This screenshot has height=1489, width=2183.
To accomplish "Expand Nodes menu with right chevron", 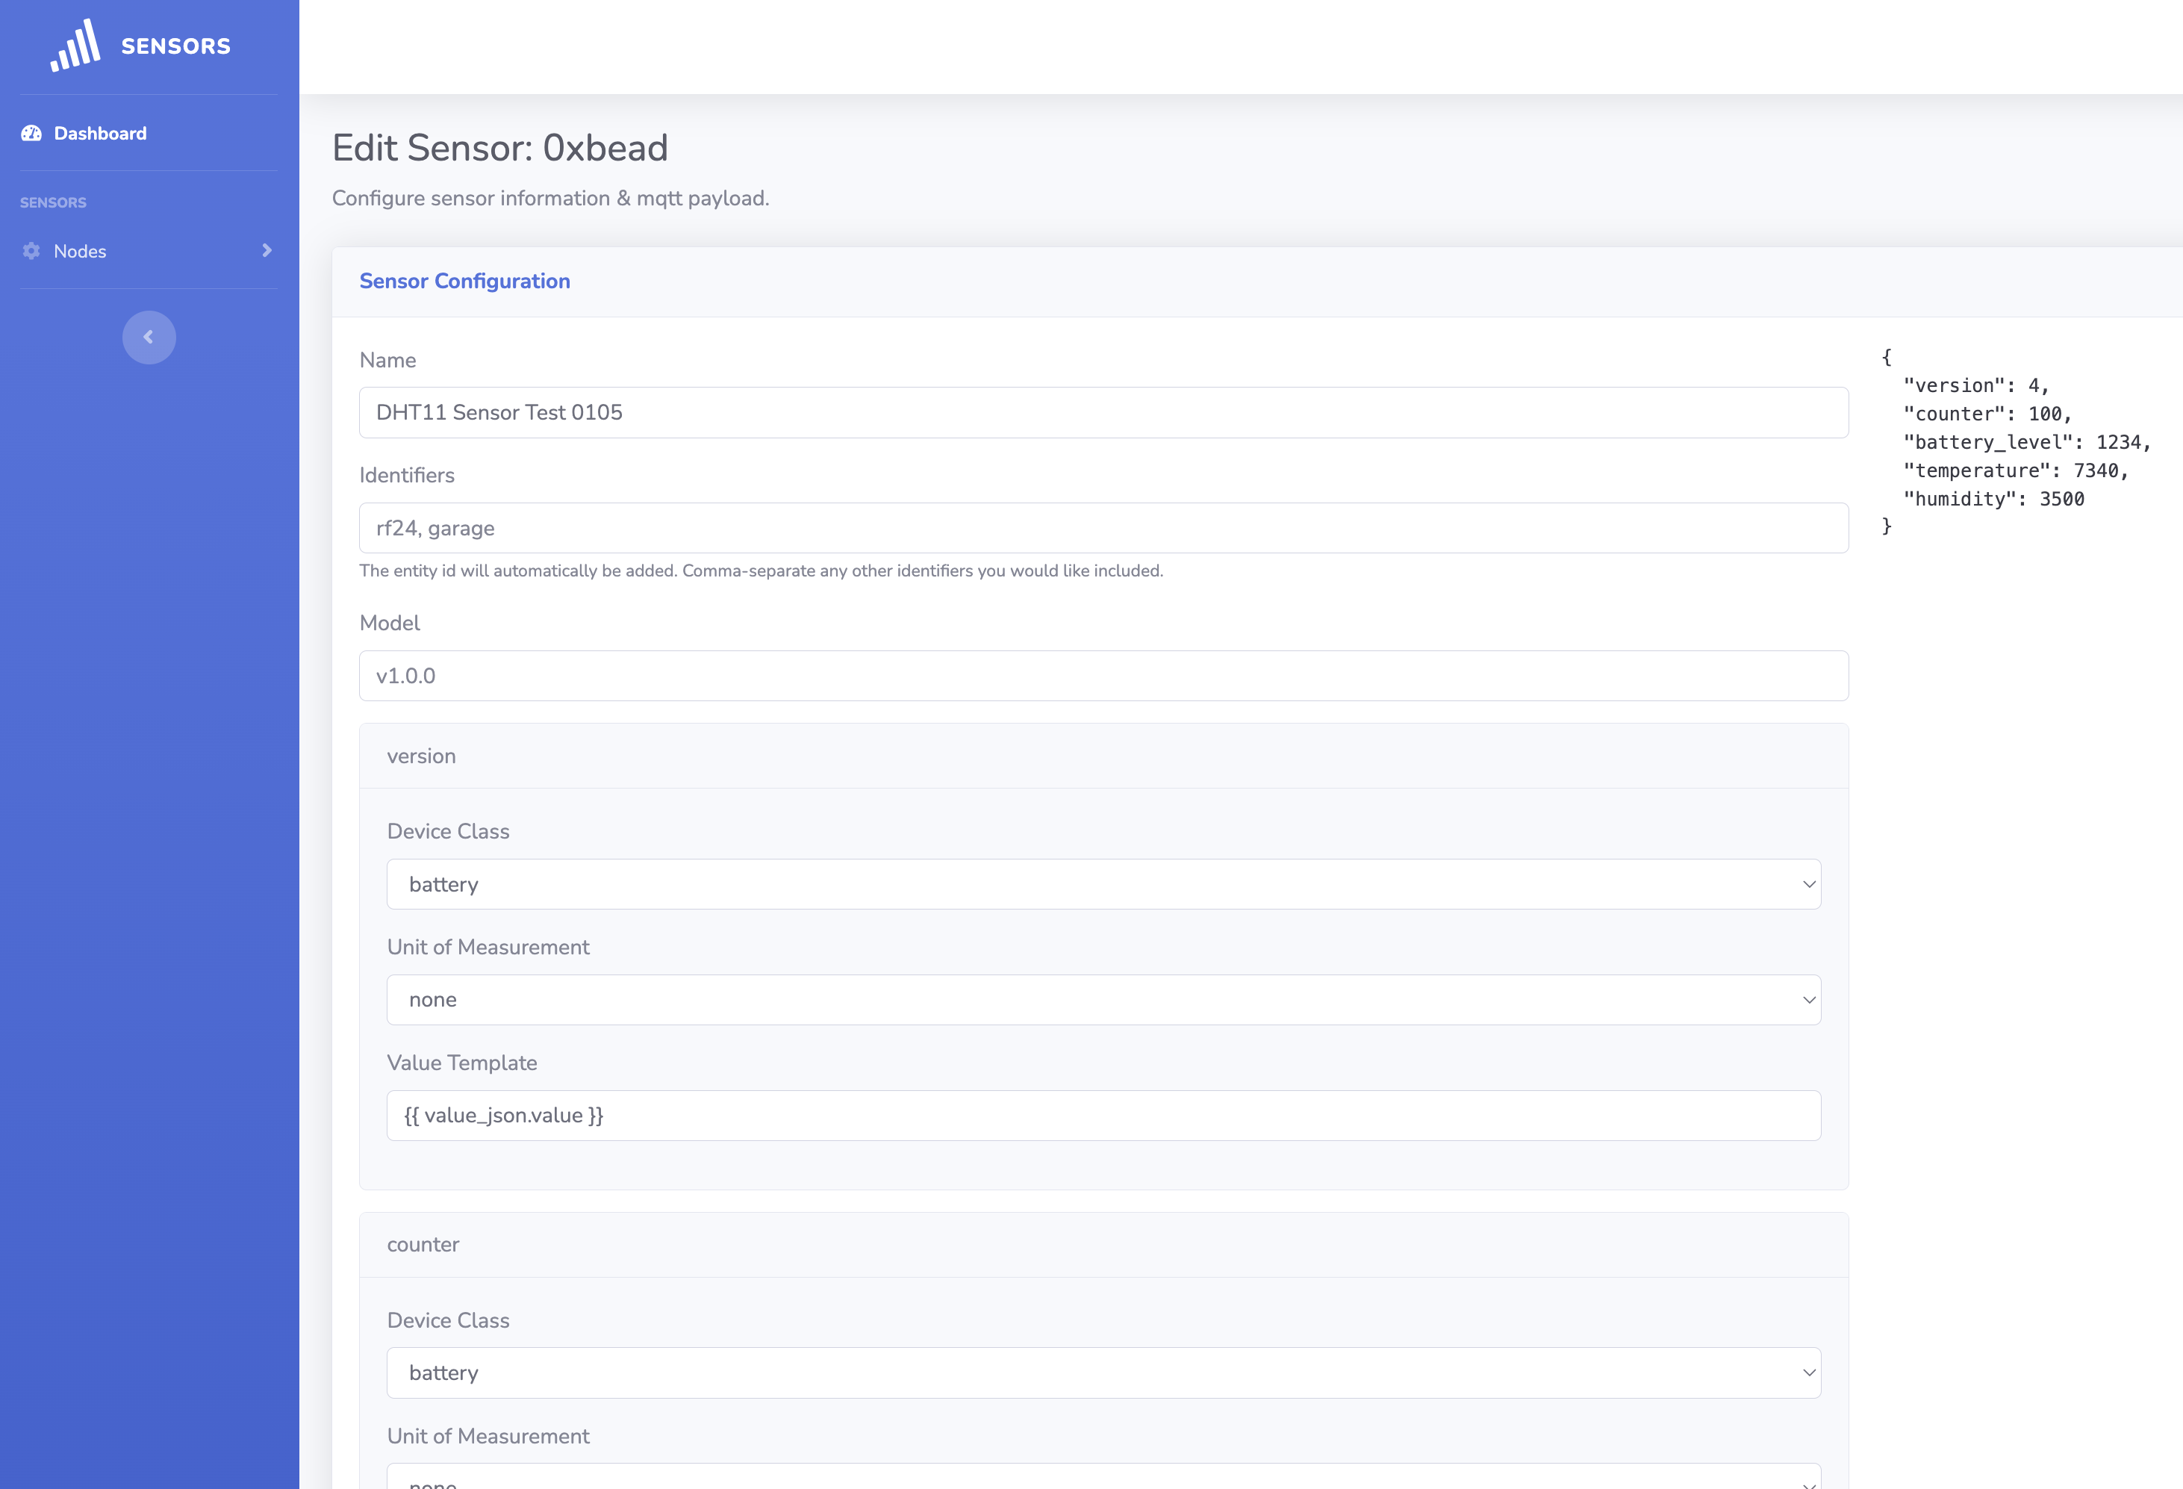I will tap(267, 250).
